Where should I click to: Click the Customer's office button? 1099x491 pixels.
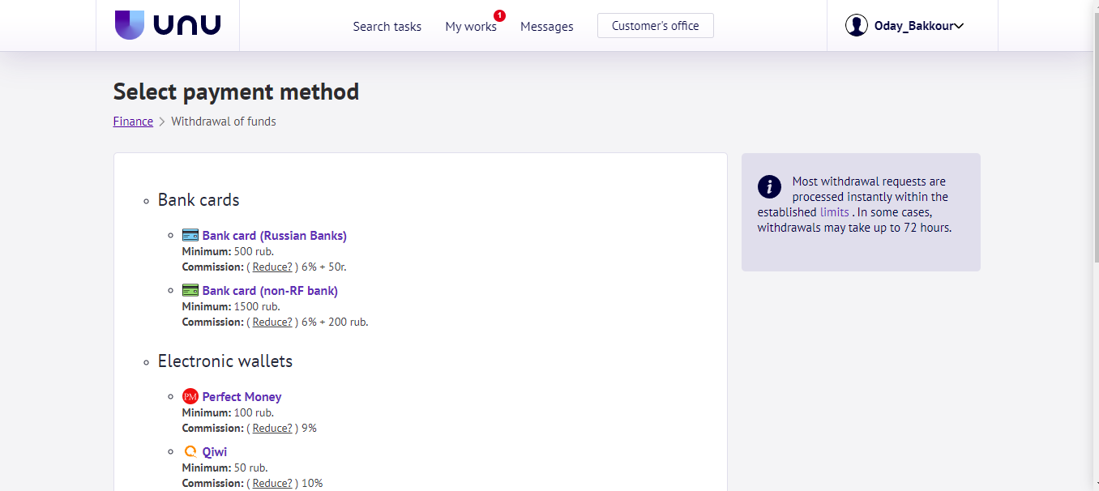[655, 26]
